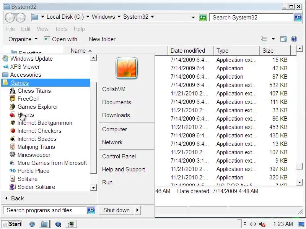Click the clock showing 1:23 AM
The image size is (306, 229).
[x=283, y=224]
